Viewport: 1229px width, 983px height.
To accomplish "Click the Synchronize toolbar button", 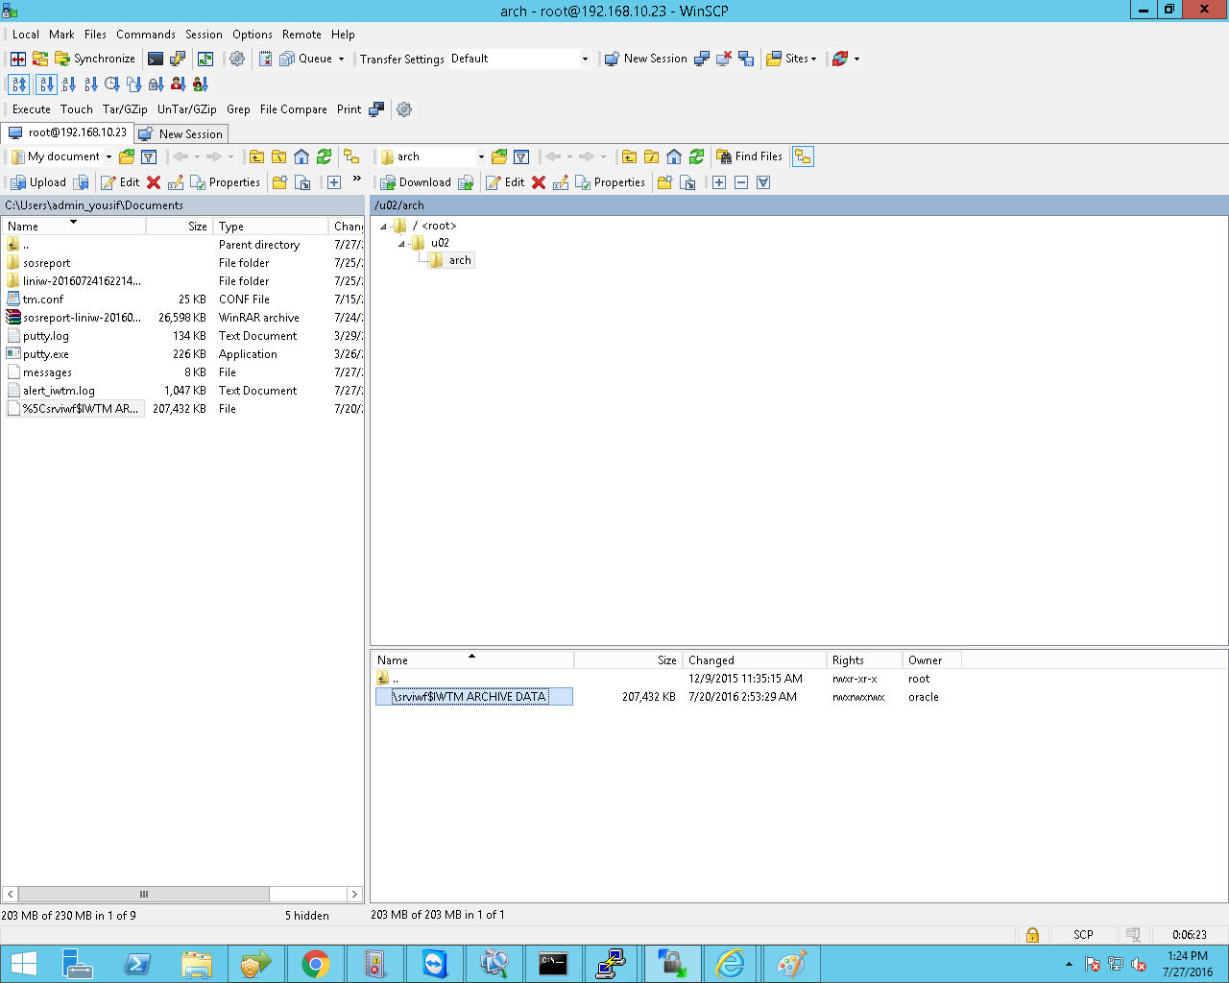I will pos(95,60).
